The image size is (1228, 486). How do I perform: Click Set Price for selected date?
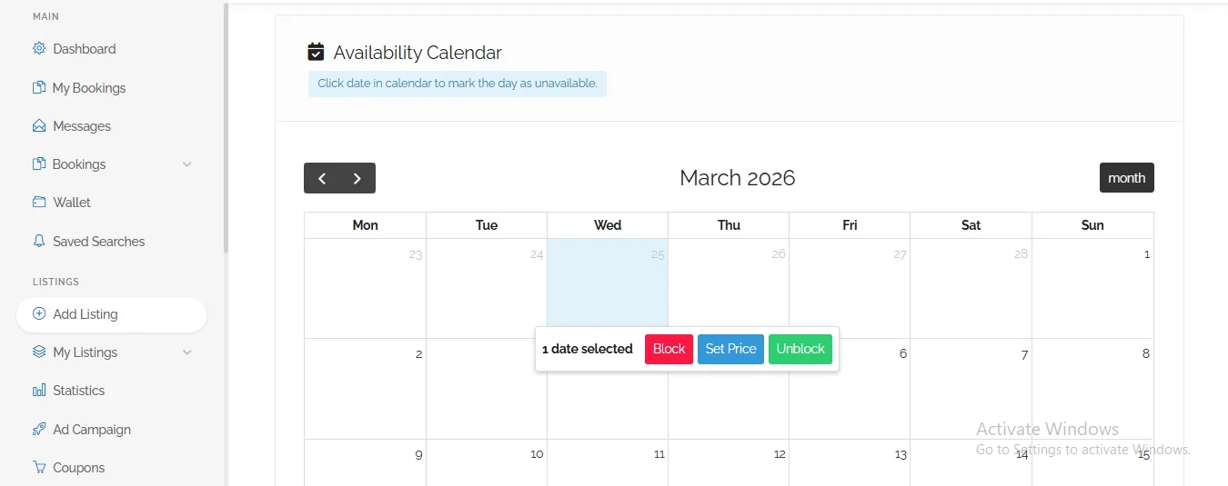[730, 349]
